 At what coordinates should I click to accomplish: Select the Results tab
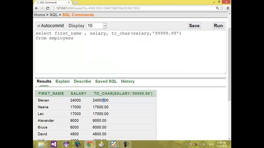click(x=44, y=81)
